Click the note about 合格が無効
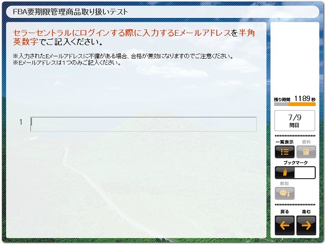The height and width of the screenshot is (245, 325). (x=123, y=56)
